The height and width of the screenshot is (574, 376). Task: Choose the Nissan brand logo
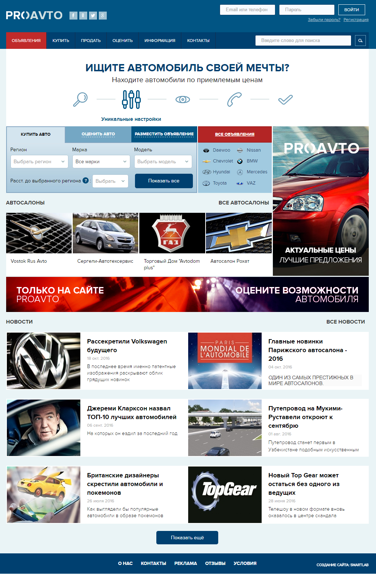pos(240,150)
